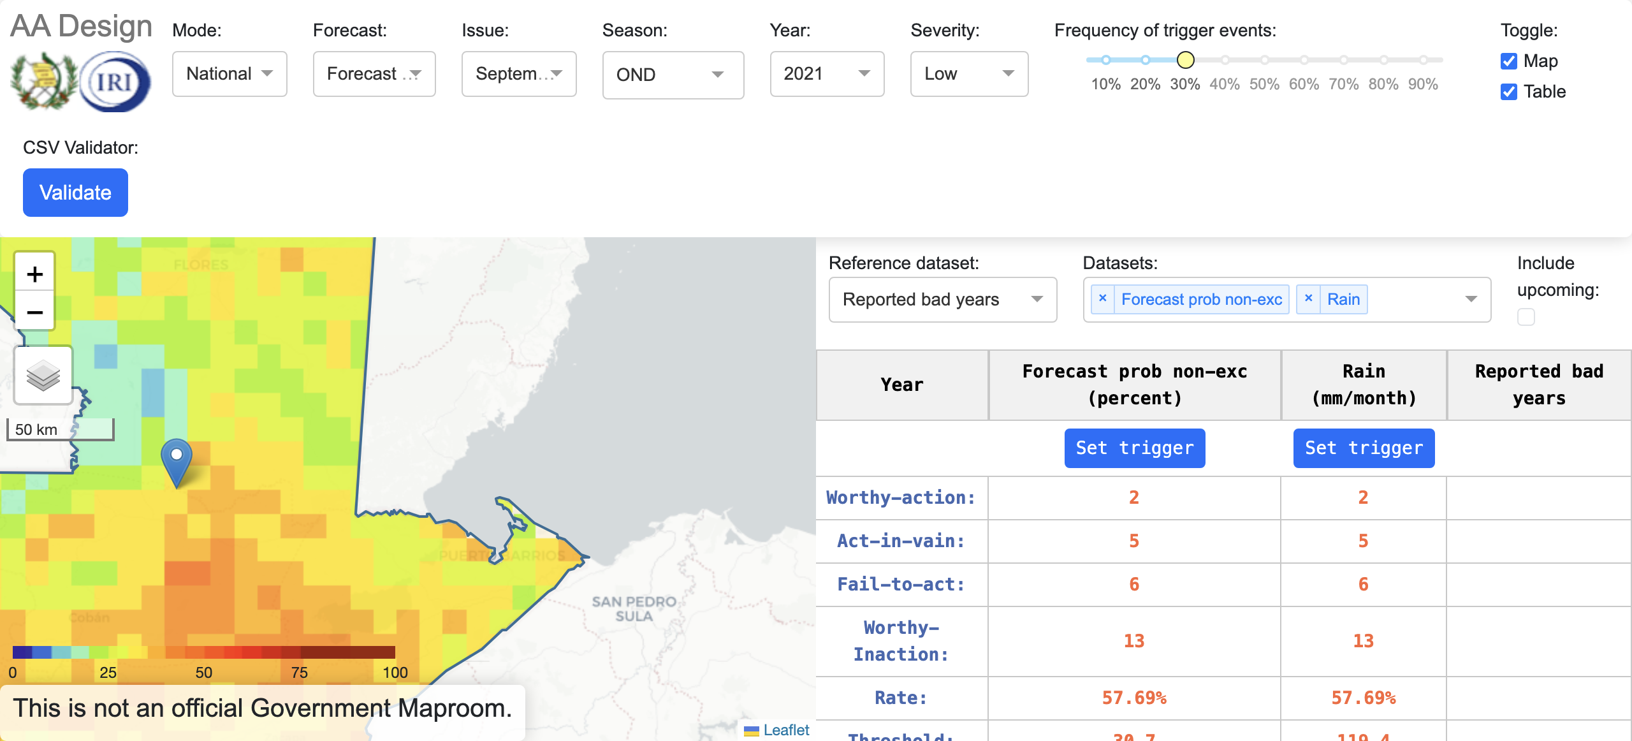Uncheck the Table toggle

pos(1508,92)
